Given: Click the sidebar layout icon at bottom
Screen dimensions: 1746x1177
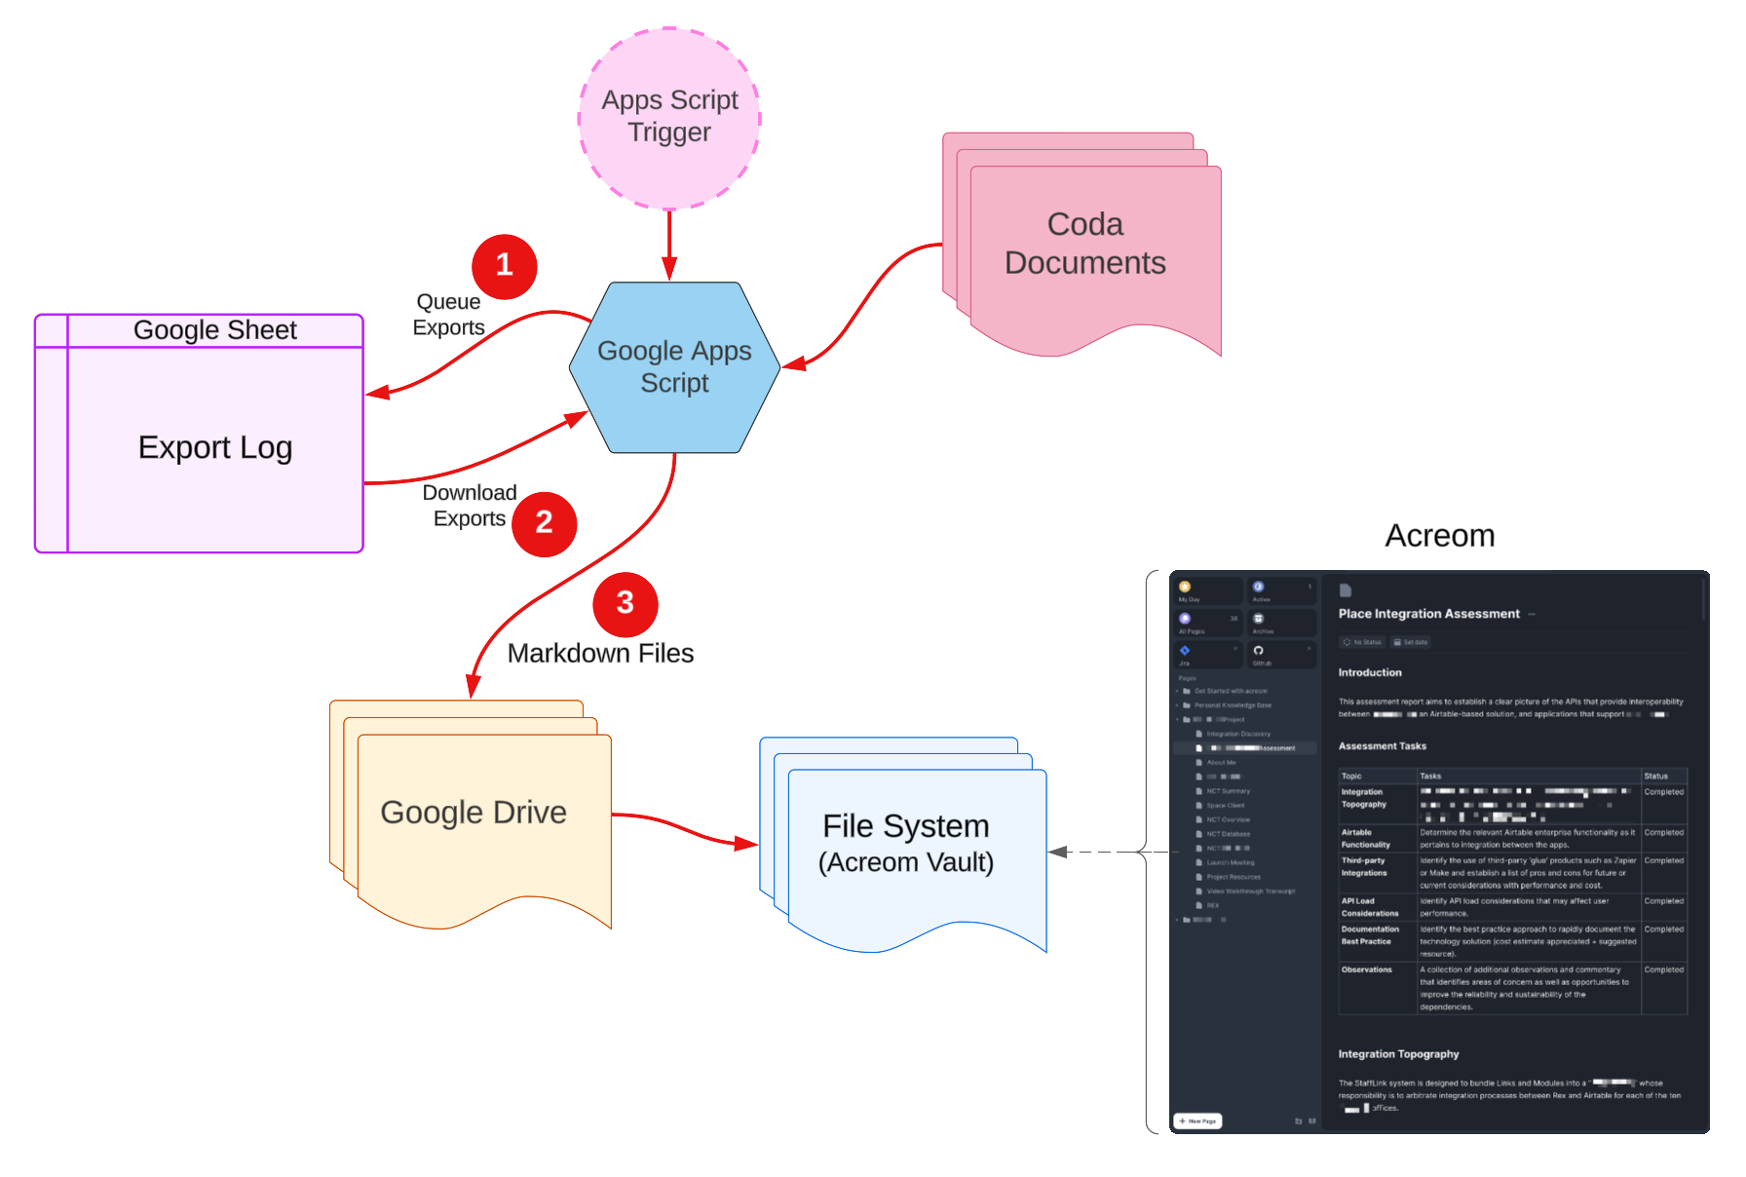Looking at the screenshot, I should [1311, 1121].
